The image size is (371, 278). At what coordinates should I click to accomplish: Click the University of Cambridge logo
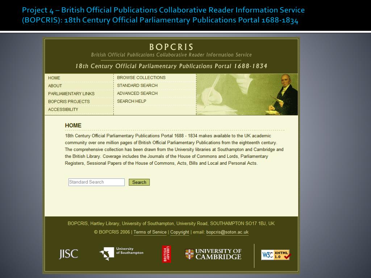point(213,254)
